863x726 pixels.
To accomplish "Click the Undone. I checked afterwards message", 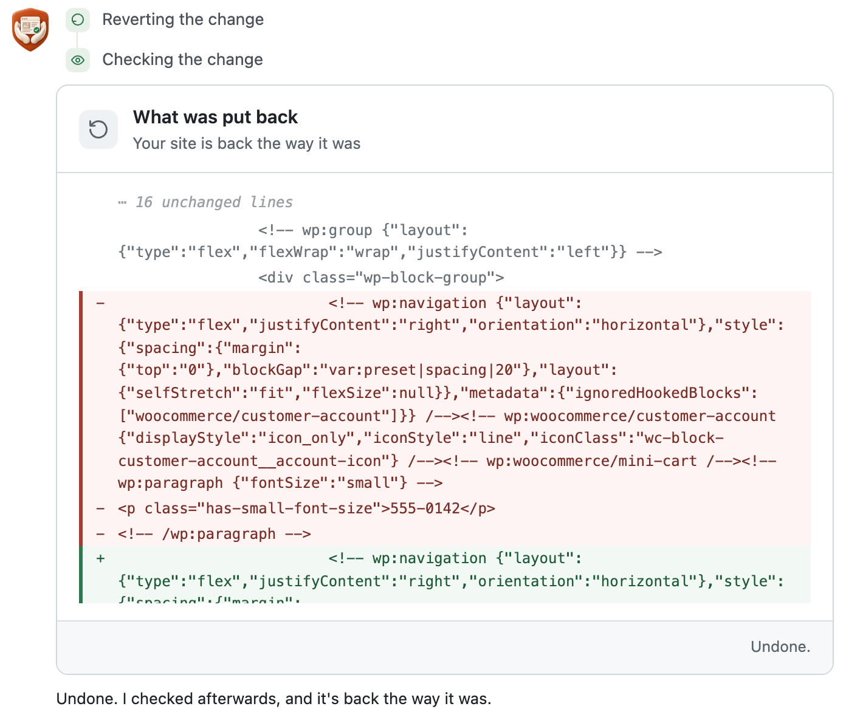I will coord(273,699).
